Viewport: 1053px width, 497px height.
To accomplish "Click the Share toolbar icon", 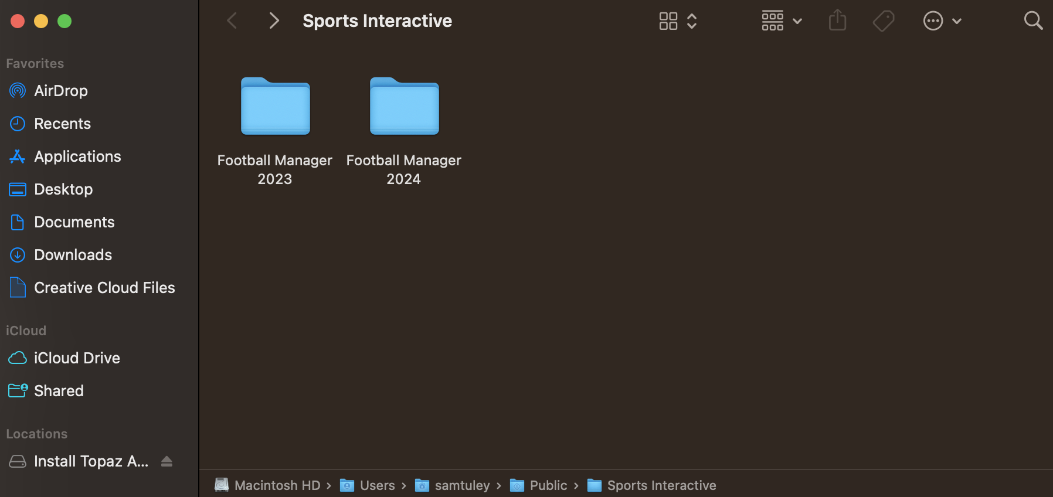I will tap(838, 21).
